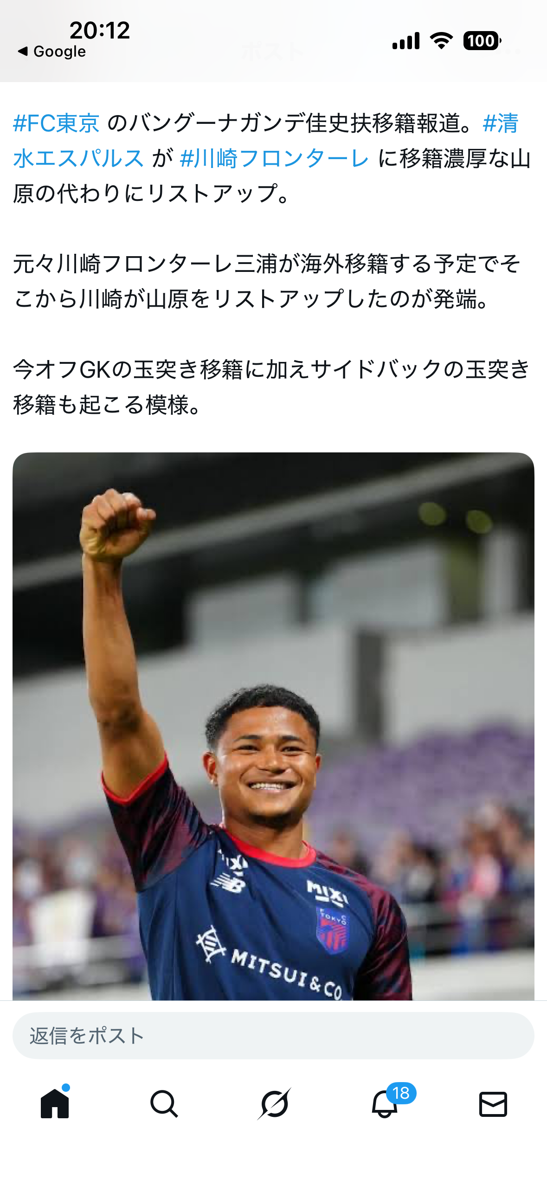Tap the 返信をポスト reply field

273,1036
